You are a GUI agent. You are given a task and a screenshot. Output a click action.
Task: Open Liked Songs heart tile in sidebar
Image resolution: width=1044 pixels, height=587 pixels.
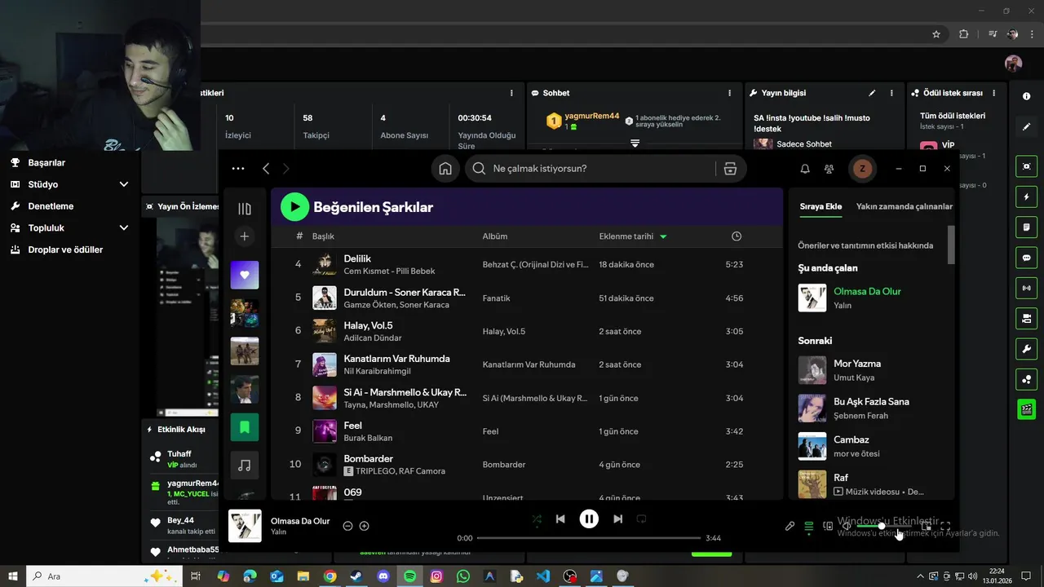245,275
